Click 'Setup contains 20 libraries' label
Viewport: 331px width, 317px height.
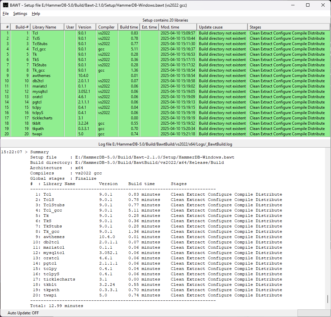coord(165,20)
